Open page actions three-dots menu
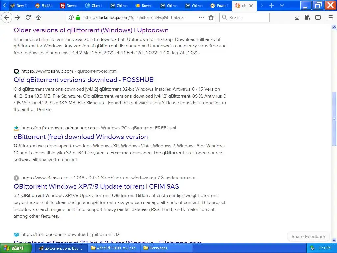This screenshot has width=337, height=253. click(x=202, y=18)
